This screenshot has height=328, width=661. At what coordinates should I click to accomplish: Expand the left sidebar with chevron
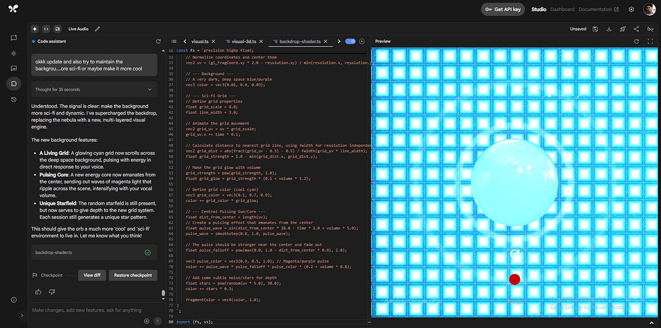[x=22, y=316]
